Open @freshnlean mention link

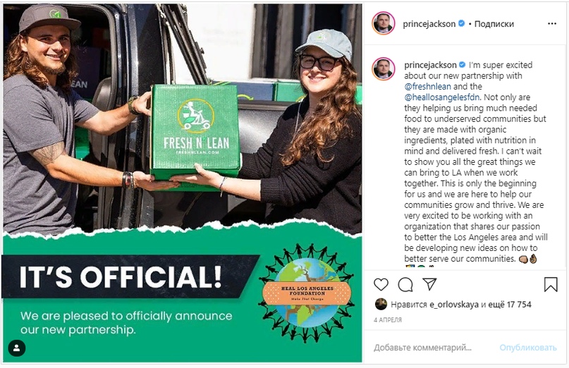[x=427, y=87]
